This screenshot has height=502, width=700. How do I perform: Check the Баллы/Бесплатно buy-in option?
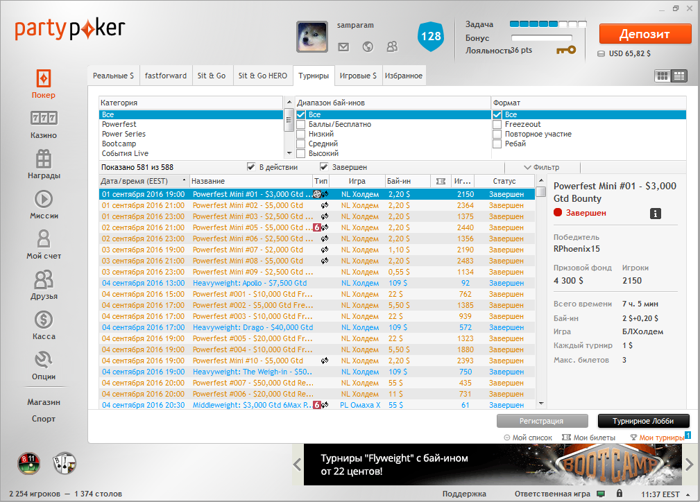301,125
